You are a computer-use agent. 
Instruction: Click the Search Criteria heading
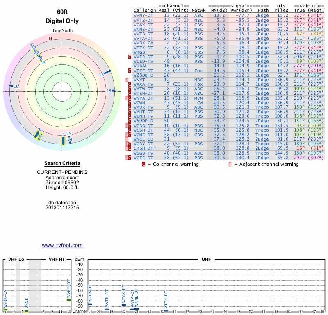[62, 163]
